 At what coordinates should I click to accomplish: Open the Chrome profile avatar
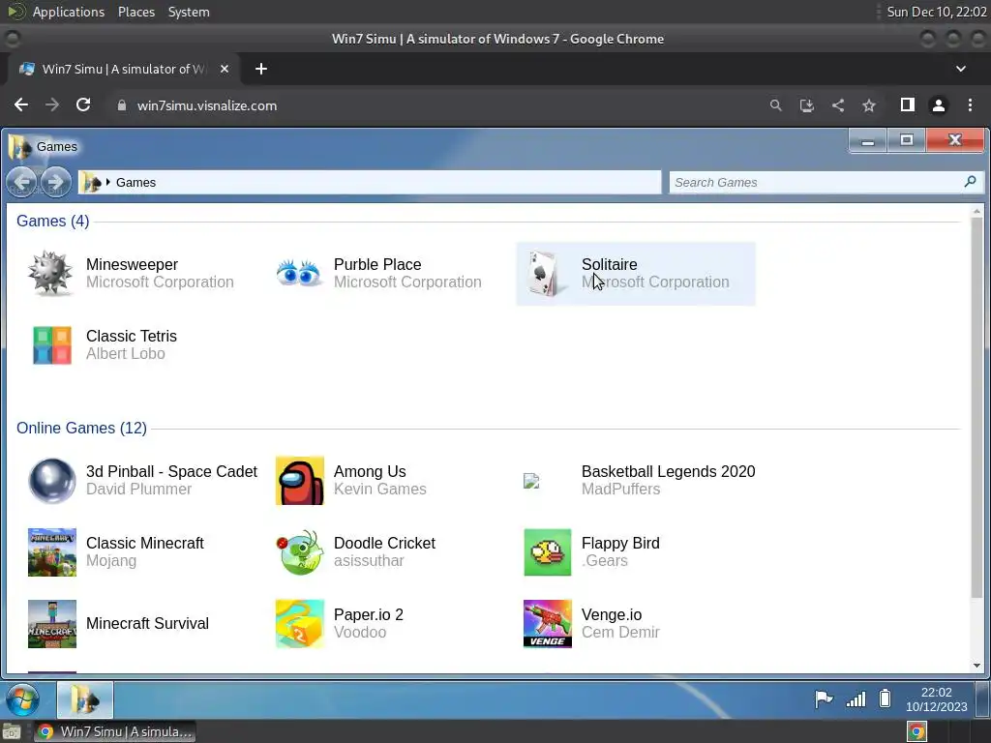click(x=939, y=105)
